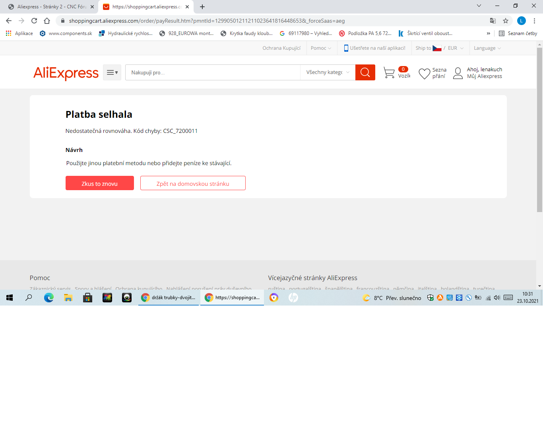
Task: Click the user account profile icon
Action: point(458,73)
